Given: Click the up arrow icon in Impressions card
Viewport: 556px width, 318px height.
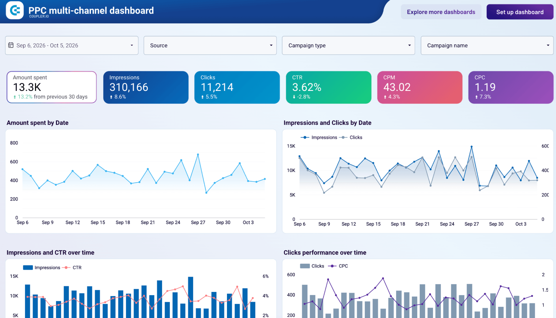Looking at the screenshot, I should point(111,97).
